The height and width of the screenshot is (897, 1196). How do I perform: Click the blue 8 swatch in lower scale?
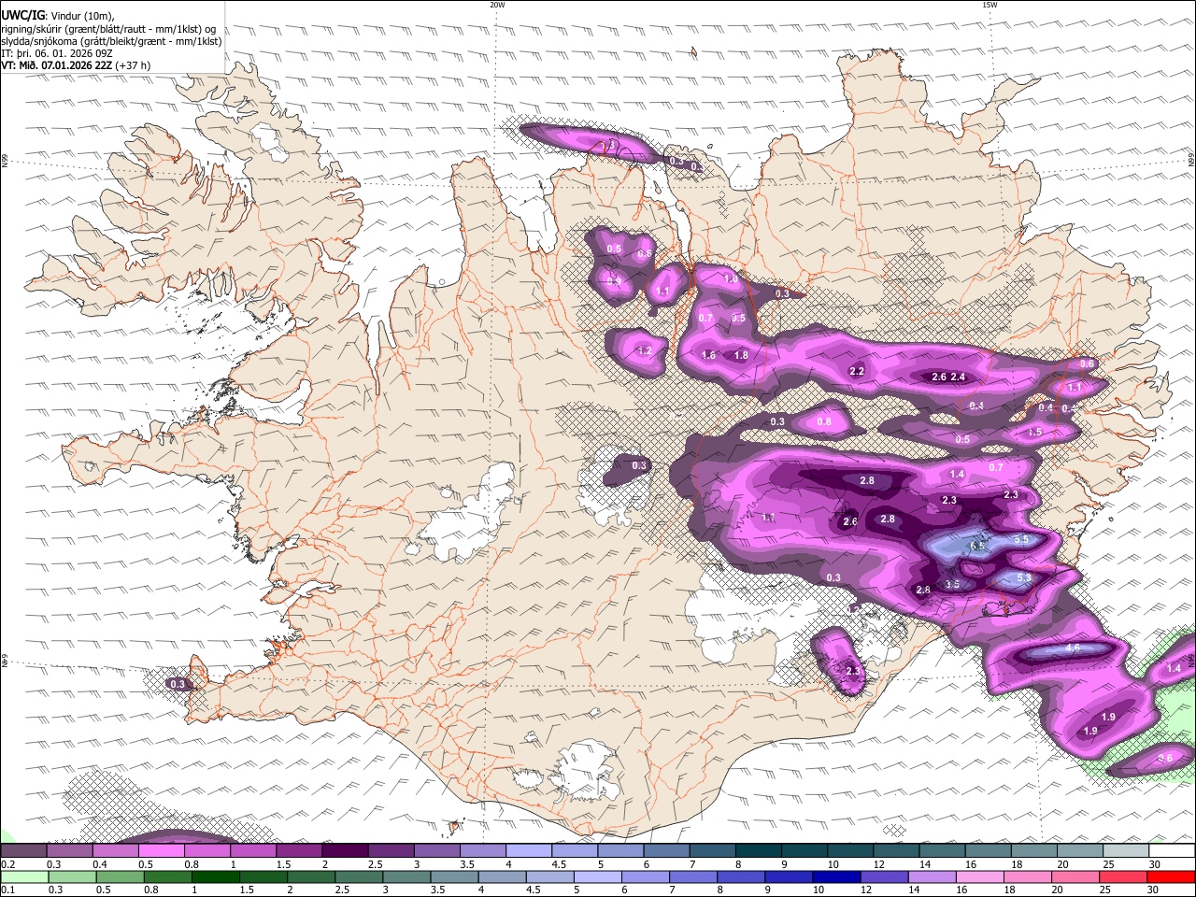tap(740, 877)
